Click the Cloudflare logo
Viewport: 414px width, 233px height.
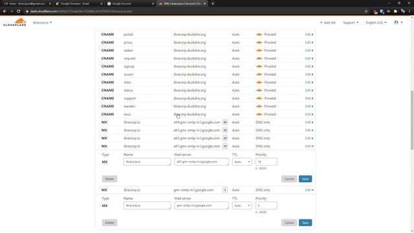(15, 22)
